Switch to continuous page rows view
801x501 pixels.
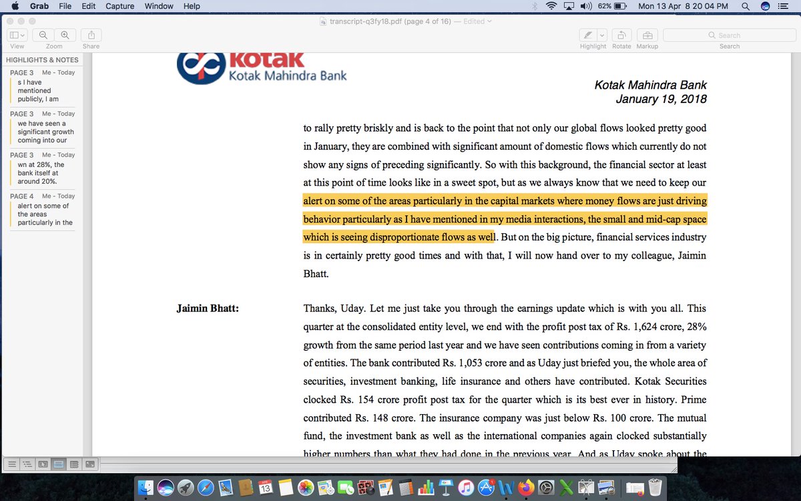point(74,463)
